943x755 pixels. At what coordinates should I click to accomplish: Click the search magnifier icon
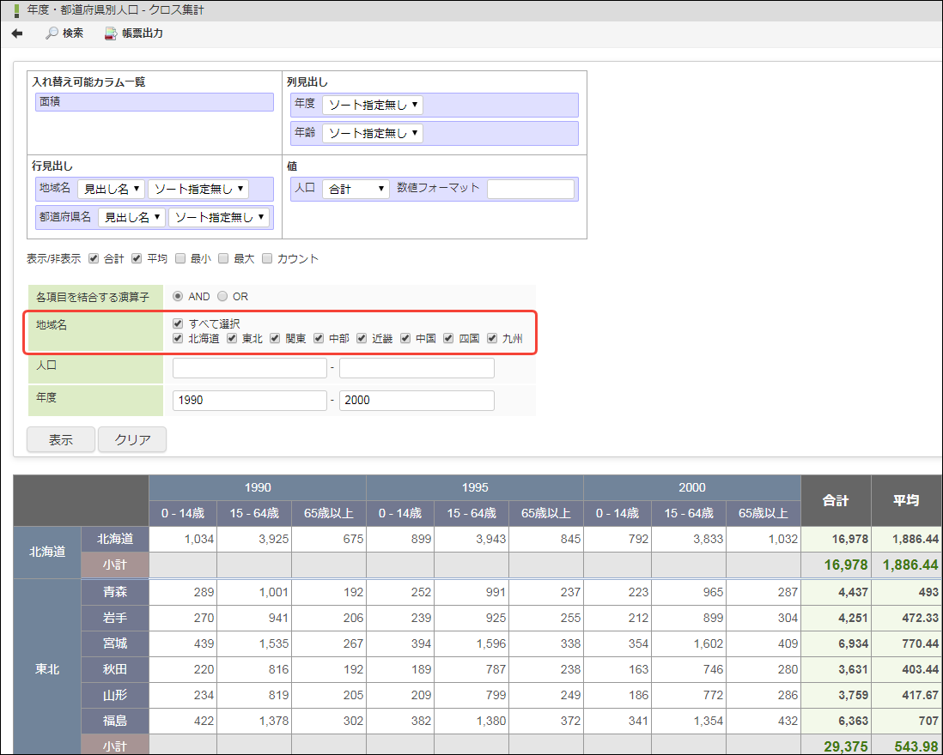click(x=52, y=33)
